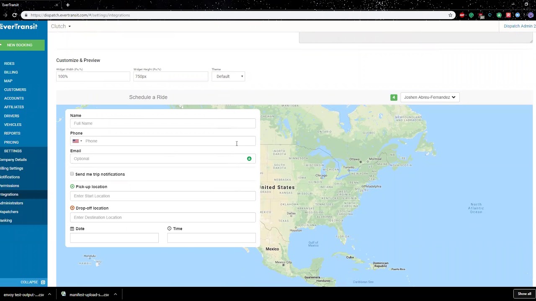Screen dimensions: 536x301
Task: Select Integrations settings item
Action: (x=9, y=194)
